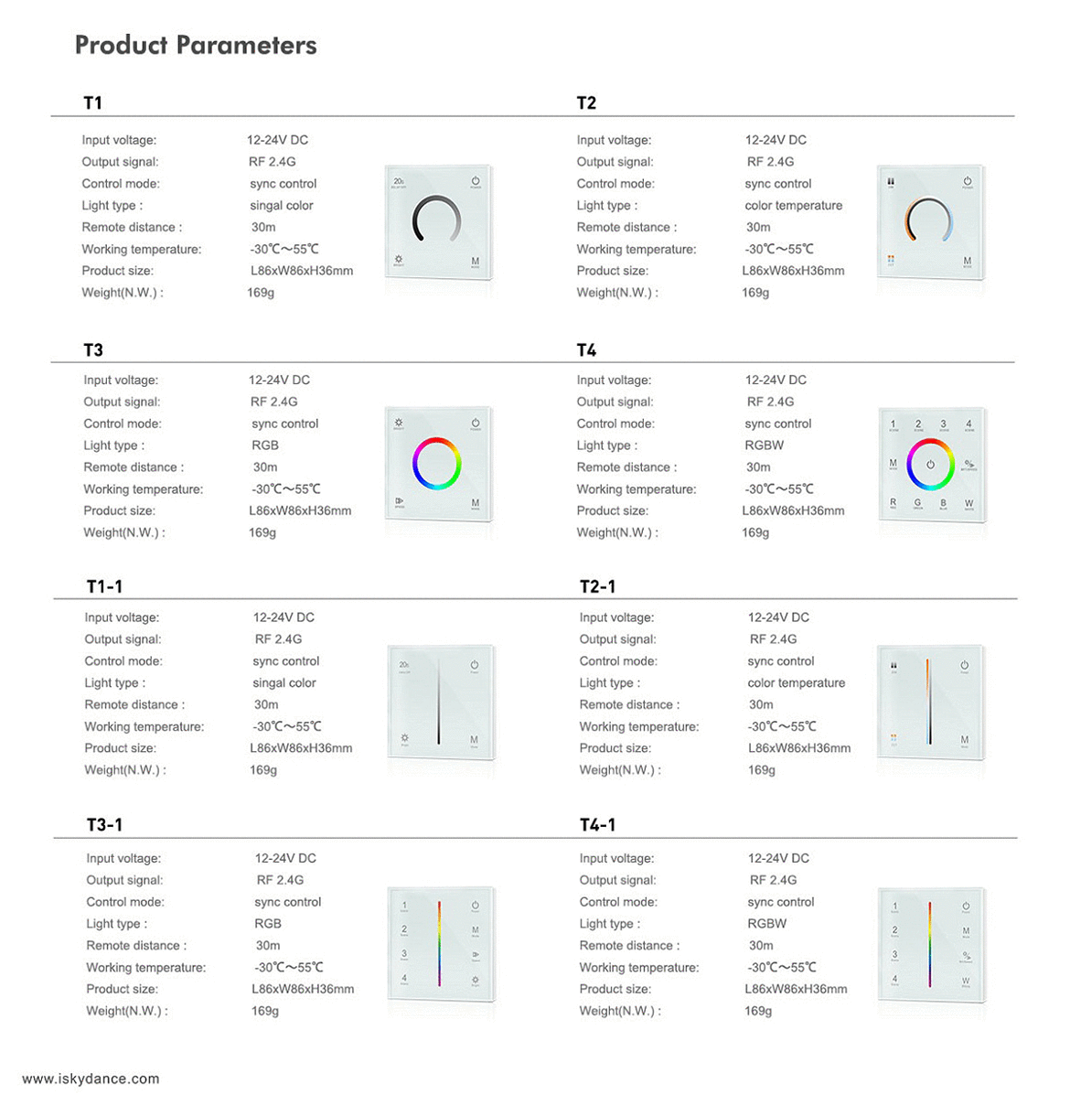Tap scene 2 key on T3-1 panel
Image resolution: width=1070 pixels, height=1105 pixels.
404,930
